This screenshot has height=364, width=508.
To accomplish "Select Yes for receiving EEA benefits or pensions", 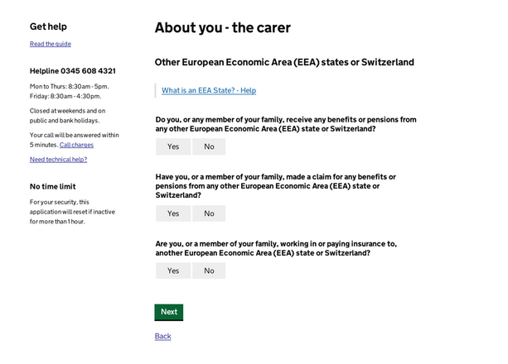I will [173, 146].
